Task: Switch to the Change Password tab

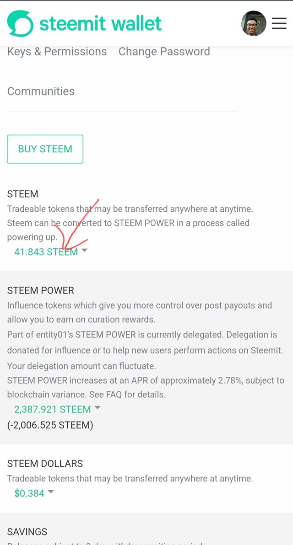Action: tap(164, 52)
